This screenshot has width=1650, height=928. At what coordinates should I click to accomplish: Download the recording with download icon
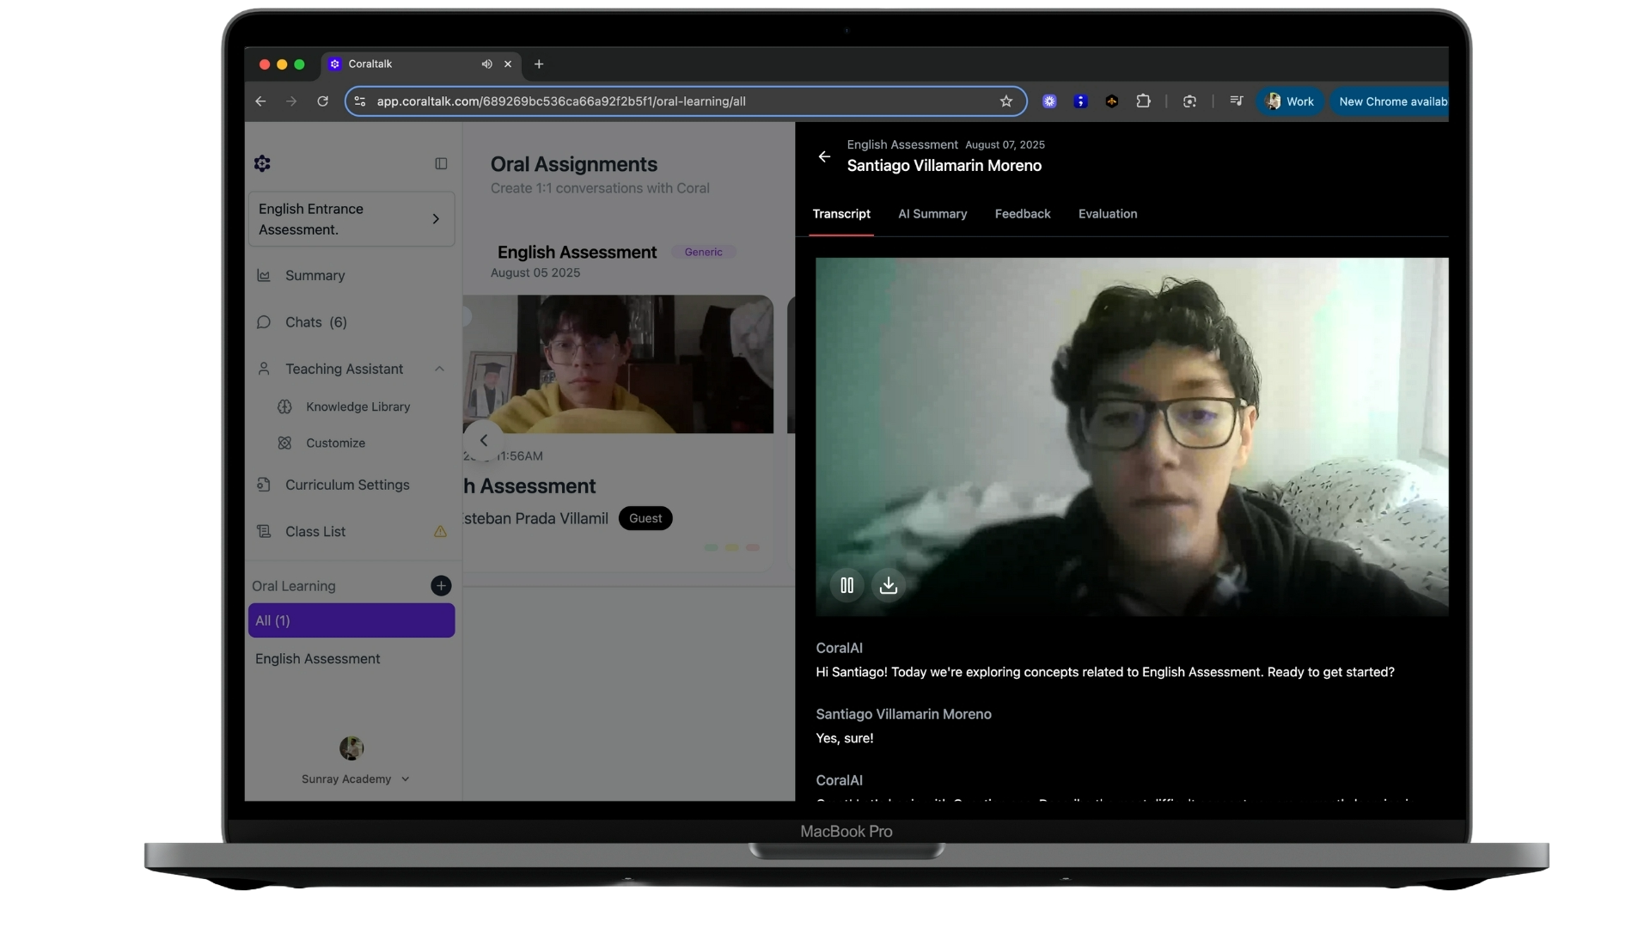coord(888,585)
